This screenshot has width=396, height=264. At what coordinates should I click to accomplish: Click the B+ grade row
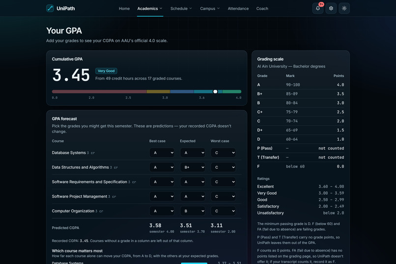pos(301,94)
